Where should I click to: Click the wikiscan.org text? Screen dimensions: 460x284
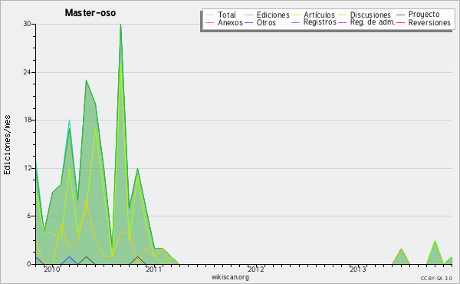click(x=230, y=277)
